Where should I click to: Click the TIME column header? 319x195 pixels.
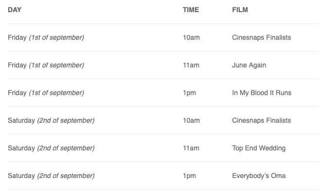(191, 10)
